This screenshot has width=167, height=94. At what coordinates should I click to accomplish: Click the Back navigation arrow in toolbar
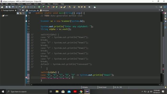click(x=85, y=7)
